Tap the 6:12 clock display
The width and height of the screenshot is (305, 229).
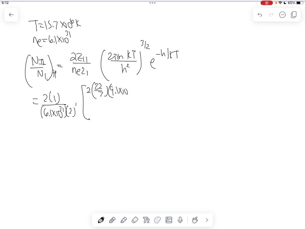5,3
